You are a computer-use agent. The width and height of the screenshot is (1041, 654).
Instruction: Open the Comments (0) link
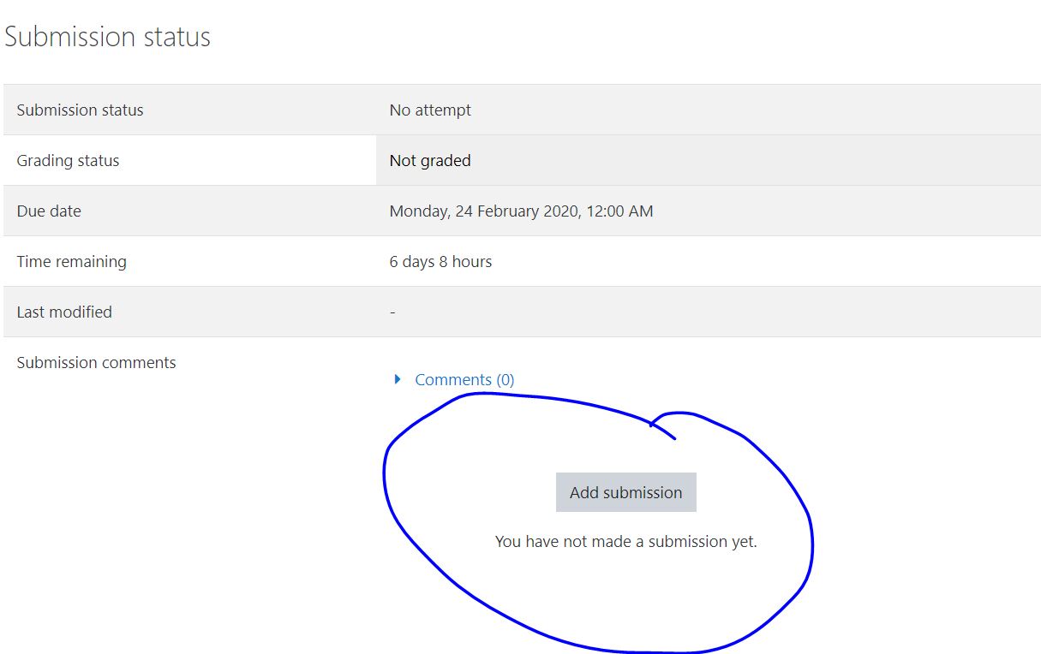pyautogui.click(x=464, y=379)
